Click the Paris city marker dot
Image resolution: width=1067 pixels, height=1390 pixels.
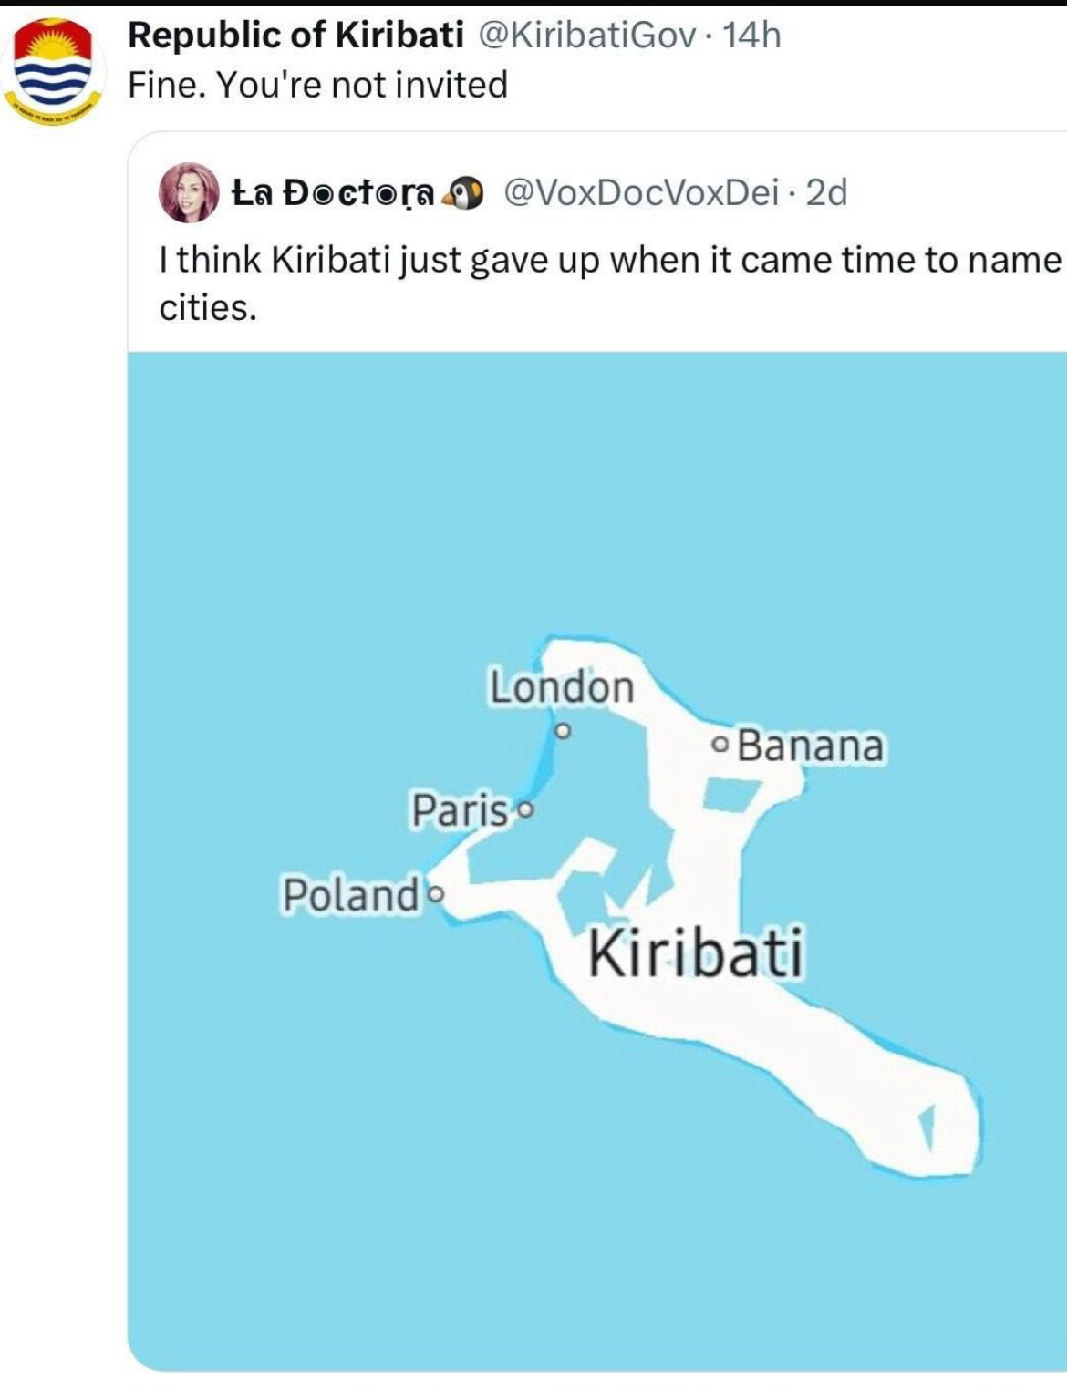coord(523,808)
